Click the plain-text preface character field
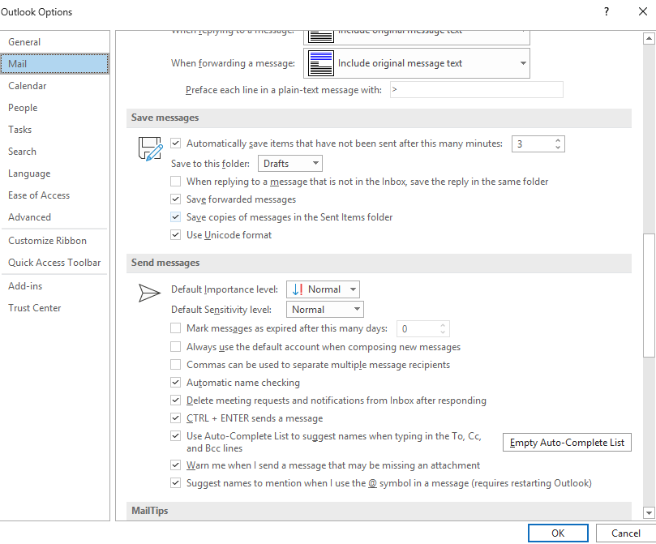The height and width of the screenshot is (544, 656). 476,90
